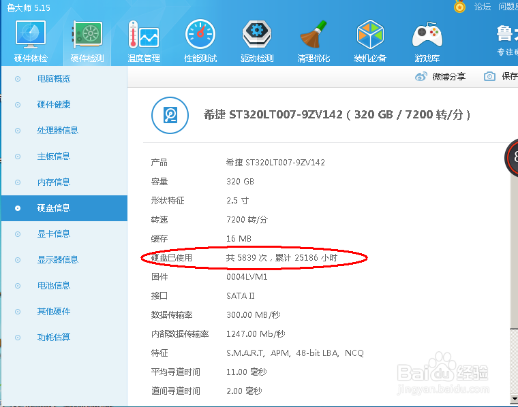
Task: Click the hard disk icon beside drive title
Action: point(170,116)
